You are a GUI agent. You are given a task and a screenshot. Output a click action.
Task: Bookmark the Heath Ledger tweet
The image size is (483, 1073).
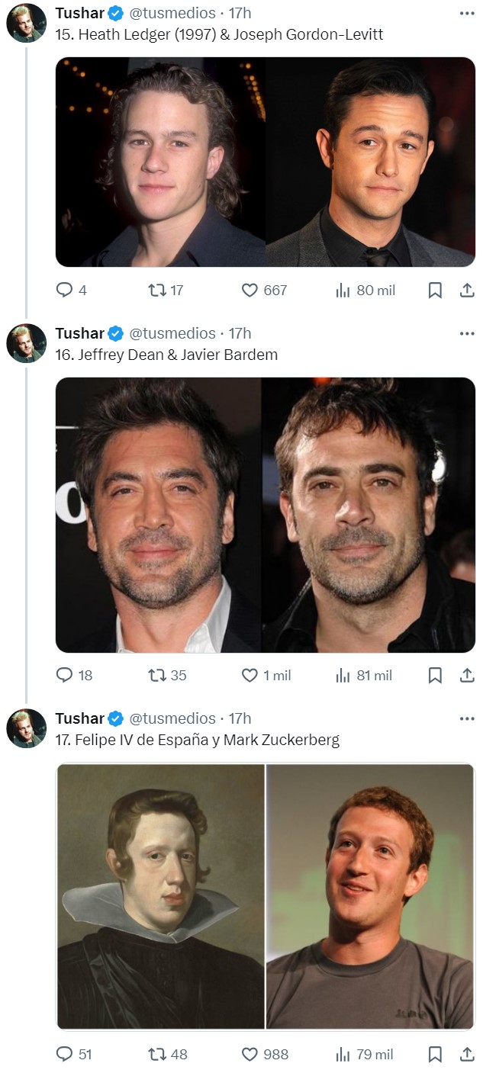point(435,290)
